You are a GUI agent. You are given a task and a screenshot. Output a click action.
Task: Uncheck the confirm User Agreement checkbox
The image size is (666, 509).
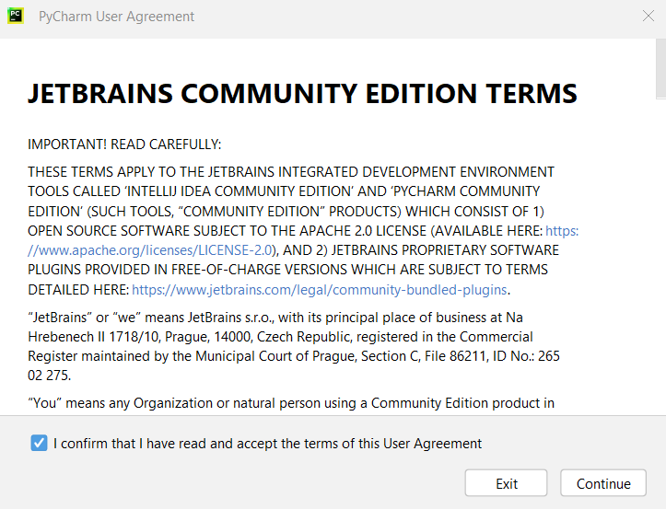tap(39, 443)
